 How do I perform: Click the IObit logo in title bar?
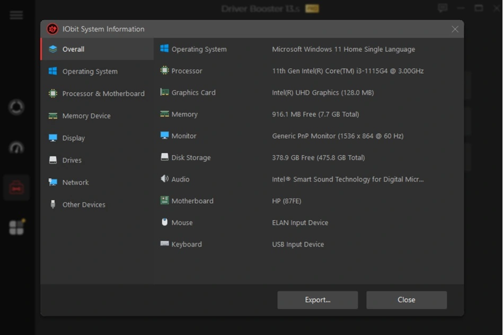pos(52,29)
